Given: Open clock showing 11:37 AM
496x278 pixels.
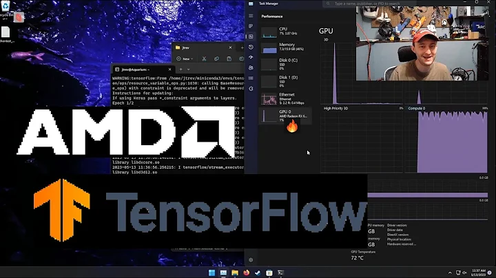Looking at the screenshot, I should [478, 272].
